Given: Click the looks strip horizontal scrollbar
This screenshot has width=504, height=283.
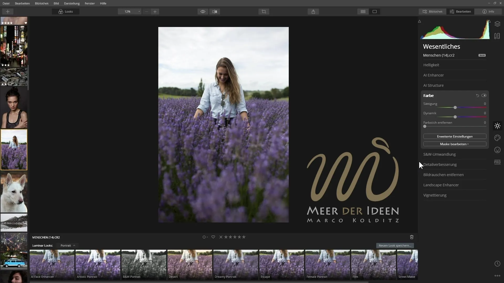Looking at the screenshot, I should [x=199, y=282].
